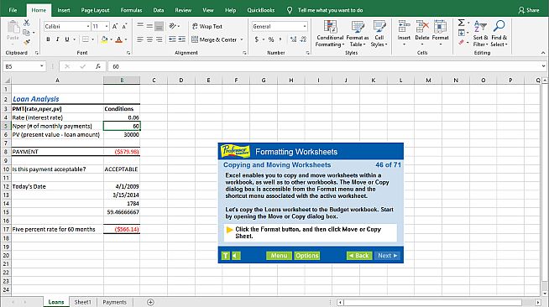549x307 pixels.
Task: Click the Cut scissors icon
Action: tap(27, 23)
